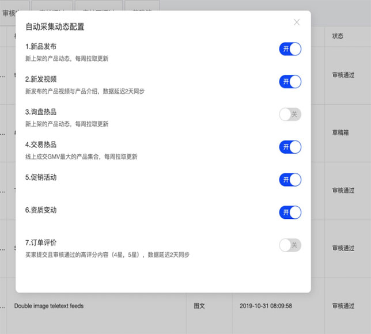Image resolution: width=371 pixels, height=334 pixels.
Task: Toggle off 促销活动 collection
Action: click(290, 180)
